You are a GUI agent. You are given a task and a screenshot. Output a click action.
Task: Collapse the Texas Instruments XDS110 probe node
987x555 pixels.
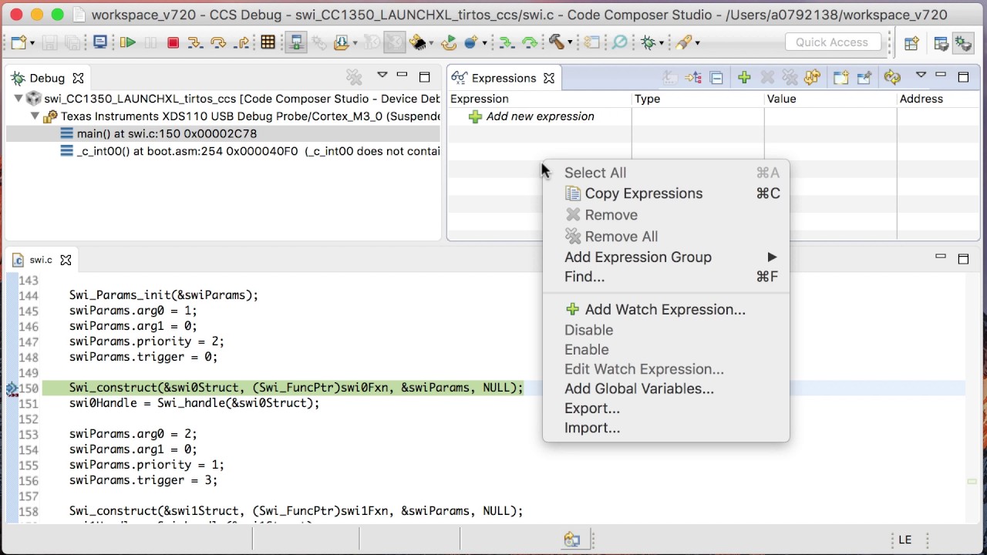(x=35, y=116)
